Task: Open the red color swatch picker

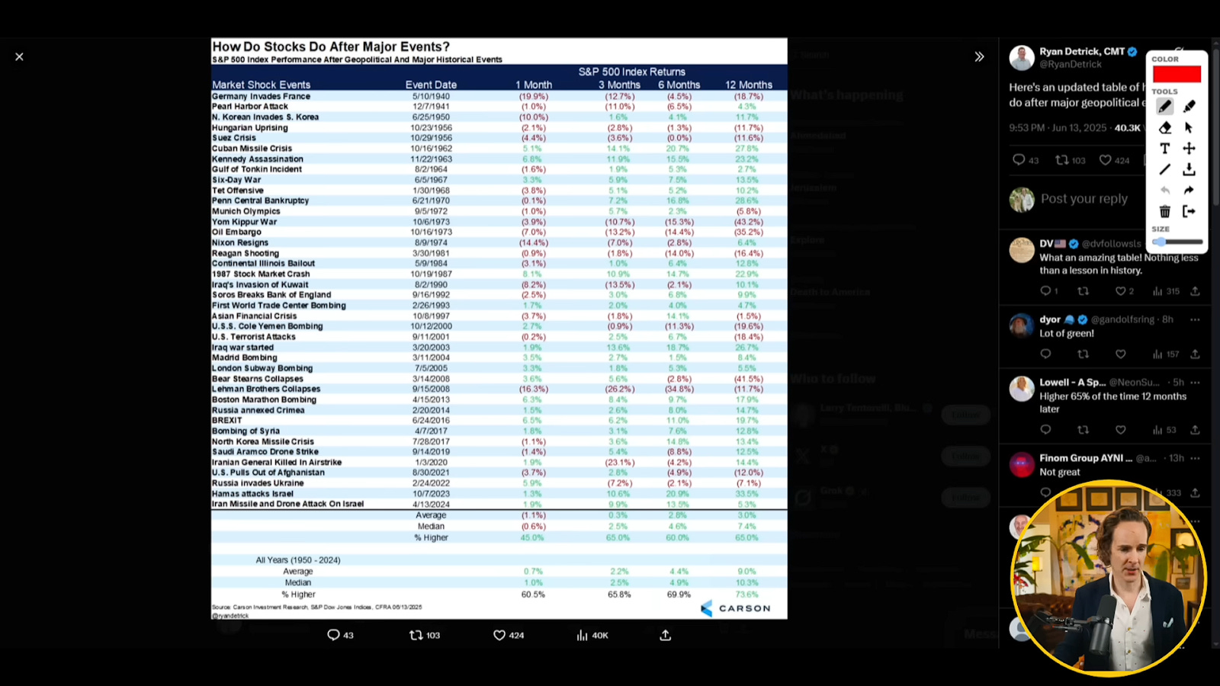Action: coord(1177,74)
